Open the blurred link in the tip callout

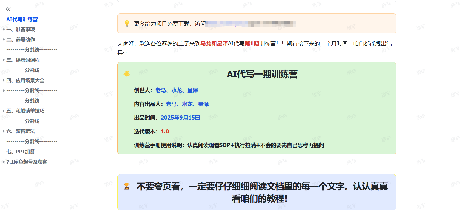(x=250, y=24)
